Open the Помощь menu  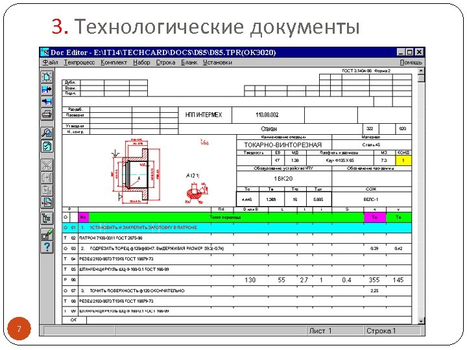point(411,62)
